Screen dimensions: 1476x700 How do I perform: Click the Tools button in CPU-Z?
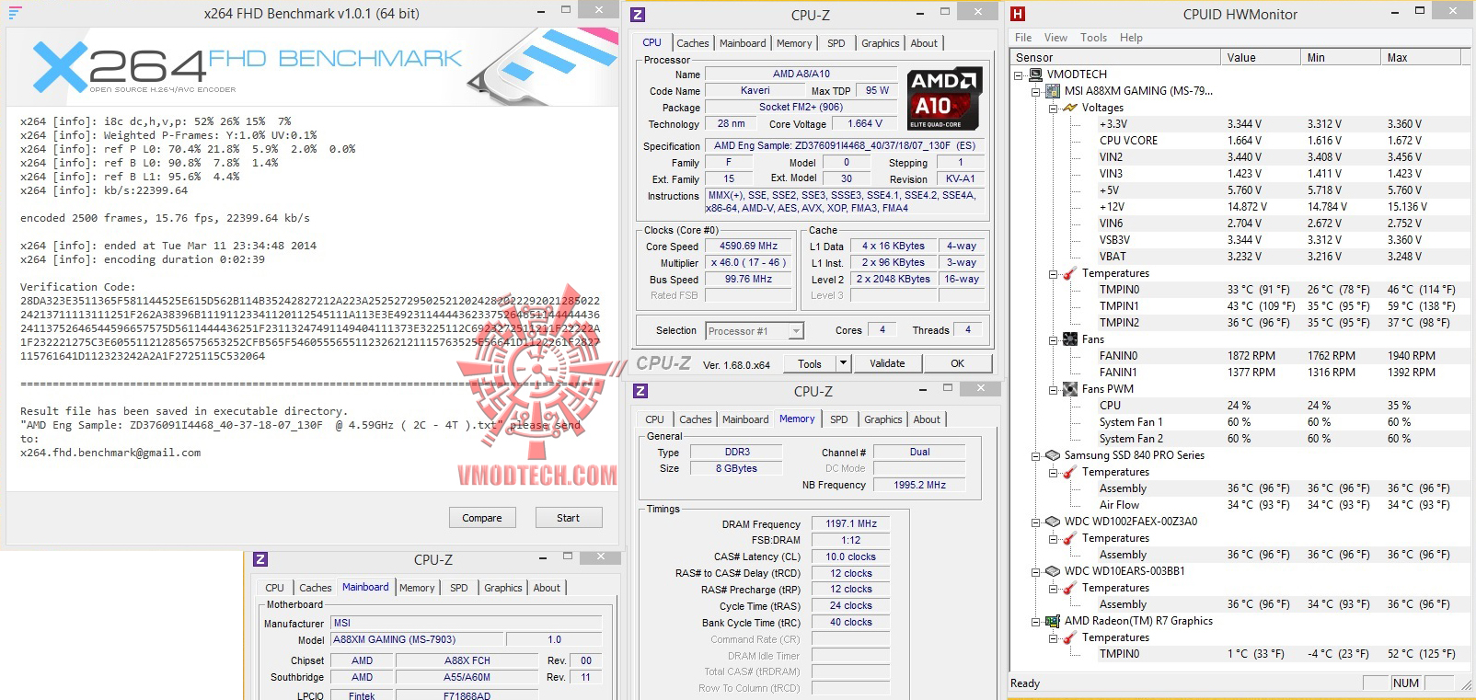(810, 363)
